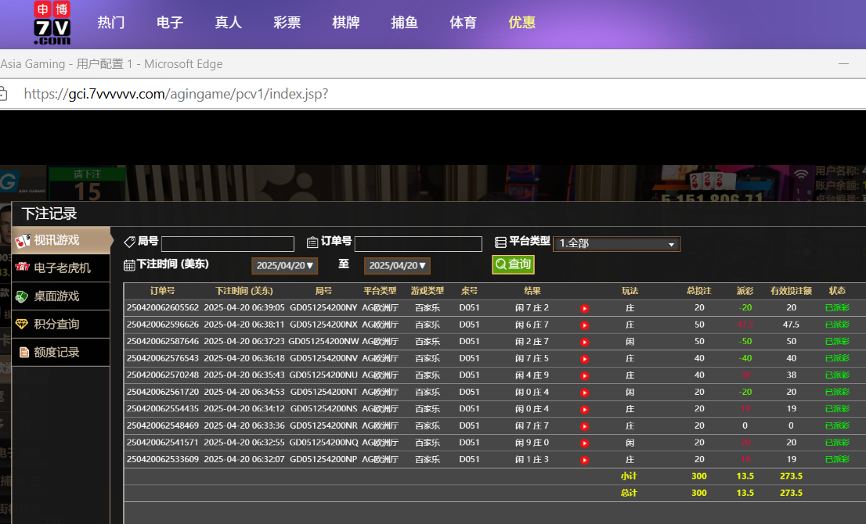
Task: Click the green 查询 search button
Action: 513,264
